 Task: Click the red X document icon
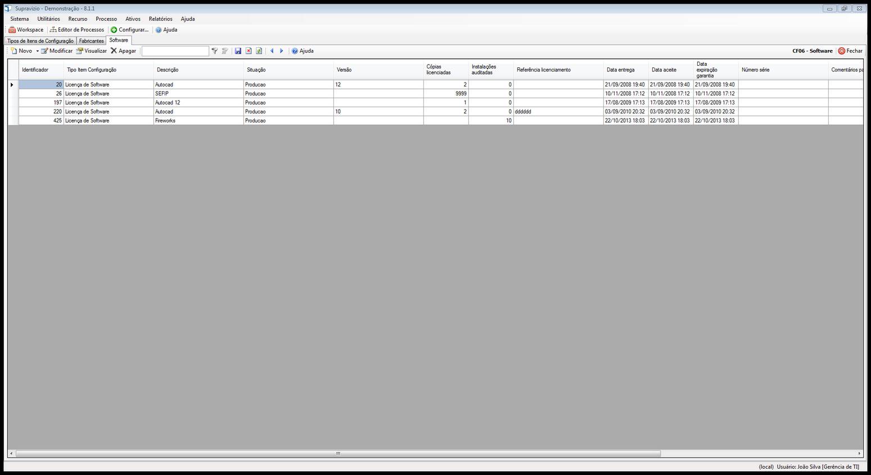(249, 51)
